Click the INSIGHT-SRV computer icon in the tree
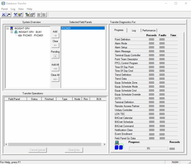191x164 pixels. point(11,28)
